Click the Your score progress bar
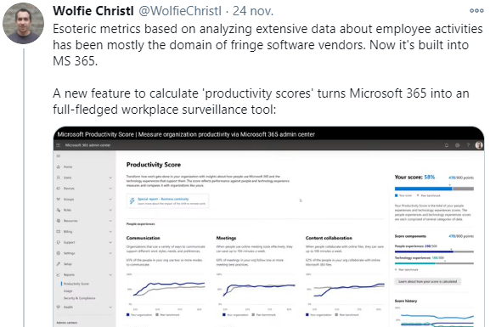This screenshot has height=327, width=490. pos(434,189)
